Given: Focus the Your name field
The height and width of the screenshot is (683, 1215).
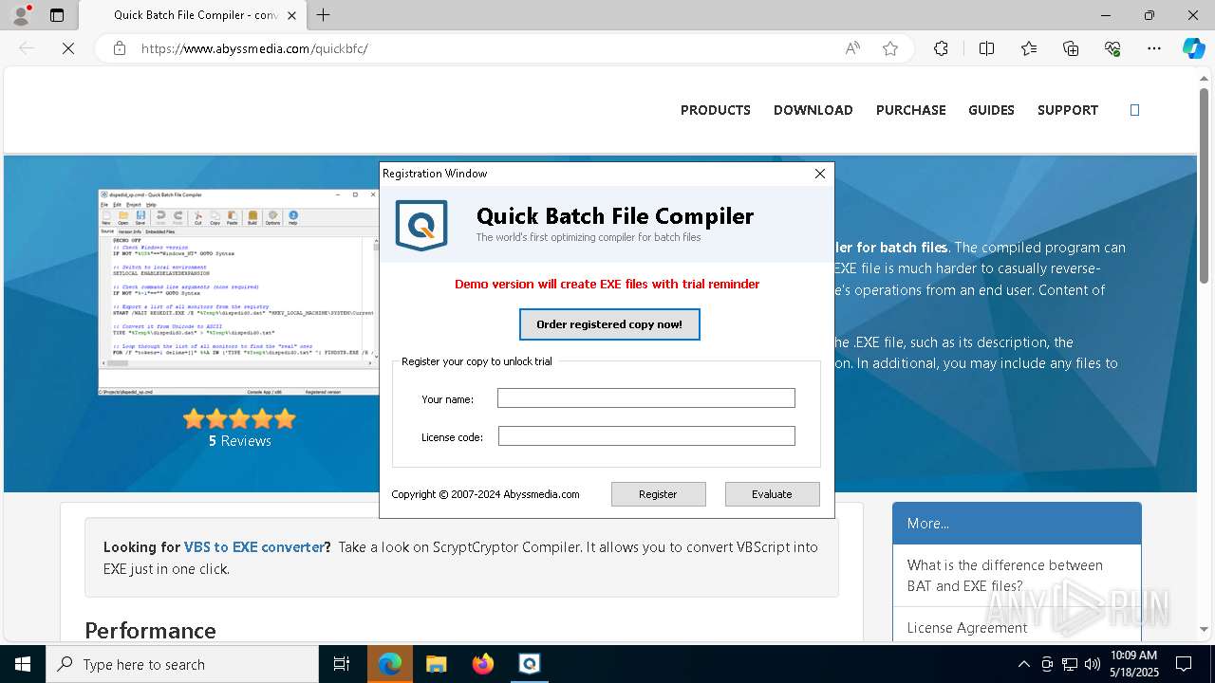Looking at the screenshot, I should click(x=646, y=398).
